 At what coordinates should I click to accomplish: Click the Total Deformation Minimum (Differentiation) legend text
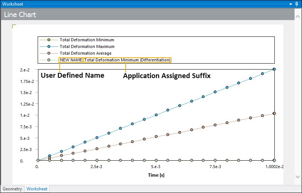[128, 60]
